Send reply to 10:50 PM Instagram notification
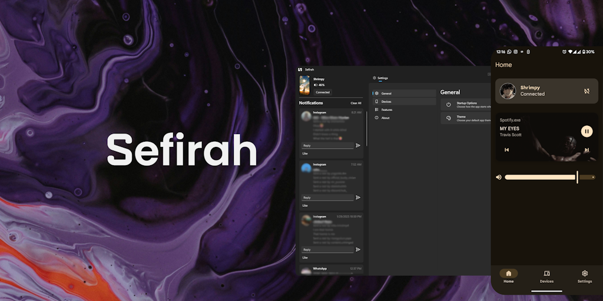The image size is (603, 301). [358, 249]
